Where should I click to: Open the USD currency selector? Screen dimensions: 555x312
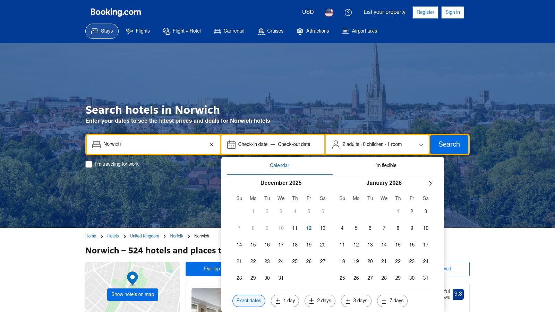tap(308, 12)
